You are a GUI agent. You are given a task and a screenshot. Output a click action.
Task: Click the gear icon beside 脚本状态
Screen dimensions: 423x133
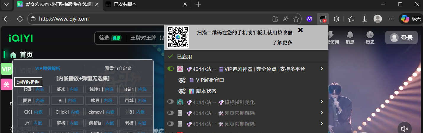tap(182, 91)
